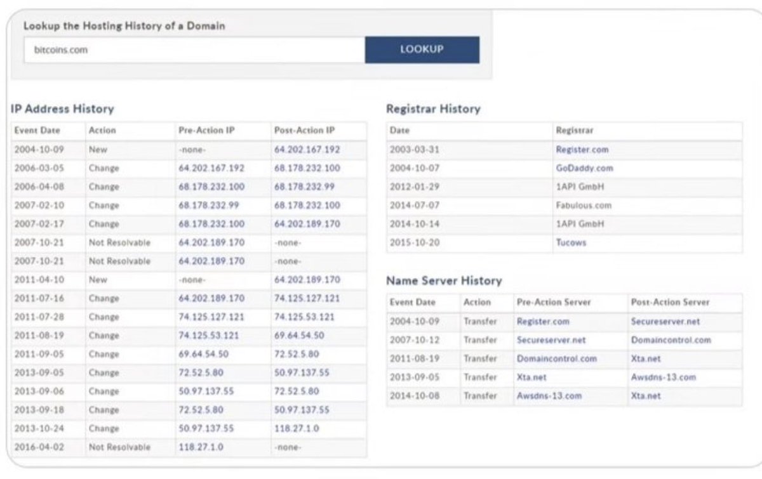This screenshot has width=762, height=479.
Task: Select 1API GmbH in the 2014-10-14 row
Action: click(580, 224)
